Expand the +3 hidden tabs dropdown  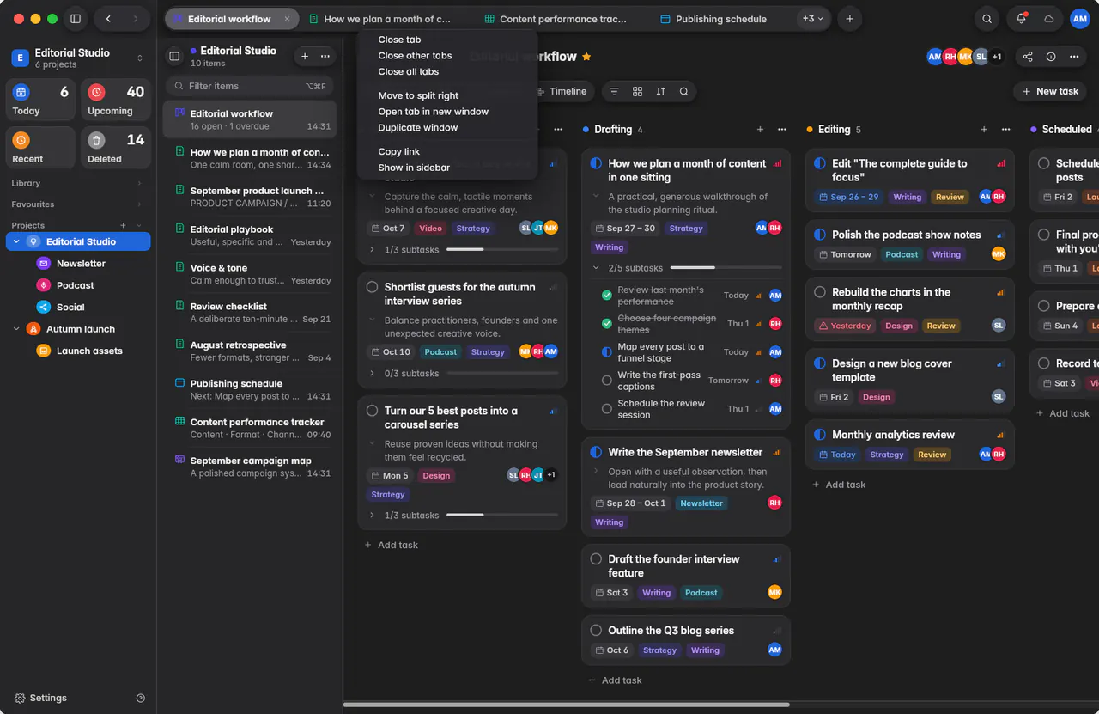point(812,19)
